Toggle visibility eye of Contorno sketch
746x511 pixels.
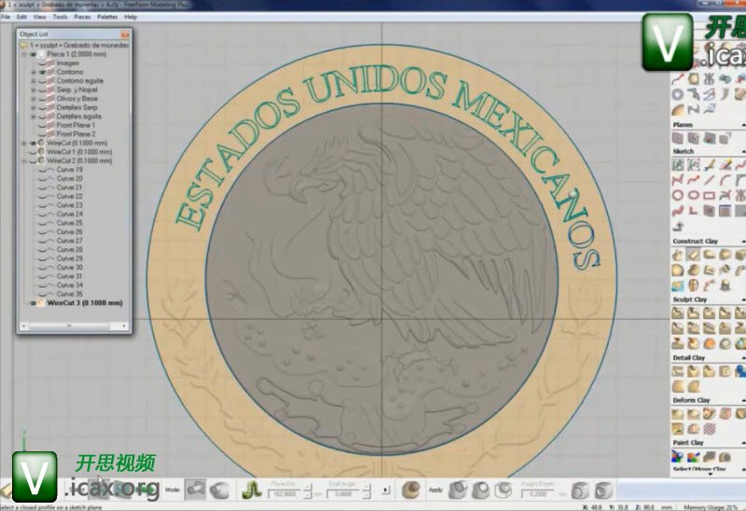[x=42, y=73]
